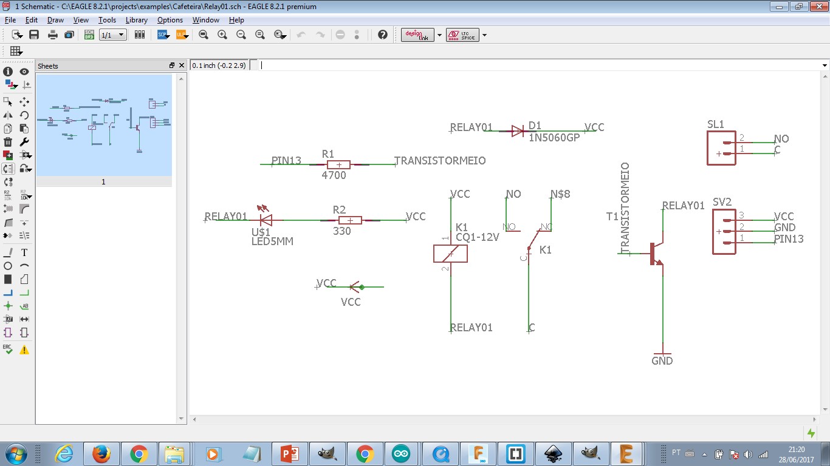Screen dimensions: 830x466
Task: Choose the filled Rectangle tool
Action: click(x=8, y=279)
